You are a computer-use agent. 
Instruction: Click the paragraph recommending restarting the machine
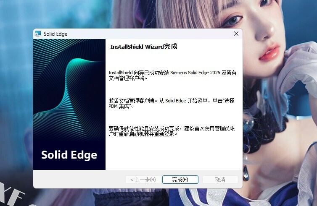pos(172,131)
